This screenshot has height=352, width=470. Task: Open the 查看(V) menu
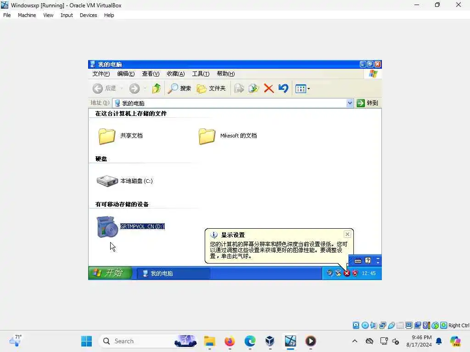pos(151,74)
